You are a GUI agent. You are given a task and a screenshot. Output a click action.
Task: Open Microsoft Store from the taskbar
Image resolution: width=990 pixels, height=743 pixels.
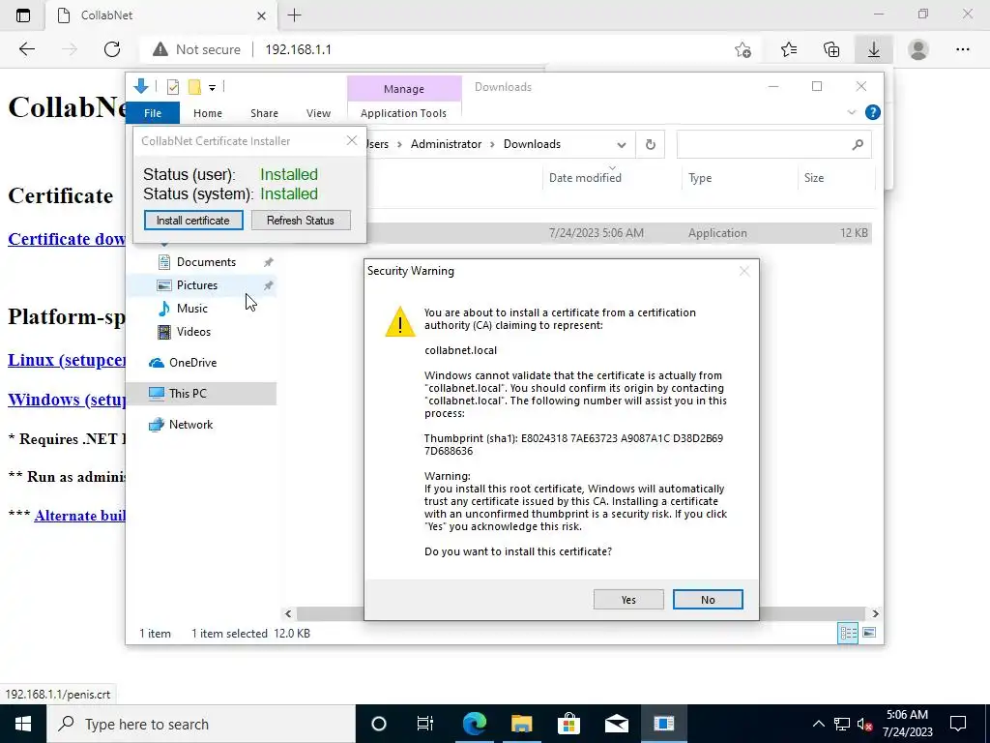(568, 724)
